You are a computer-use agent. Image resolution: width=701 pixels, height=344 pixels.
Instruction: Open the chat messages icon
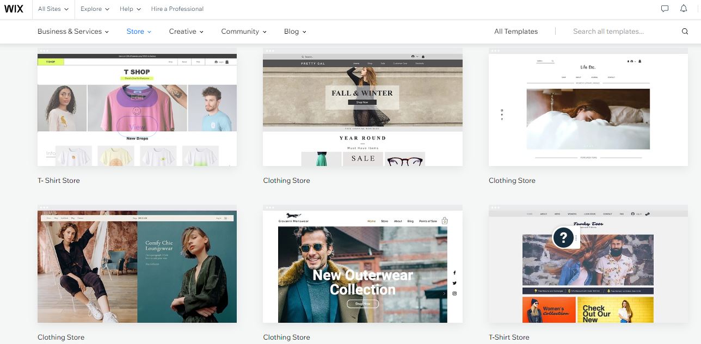[665, 9]
